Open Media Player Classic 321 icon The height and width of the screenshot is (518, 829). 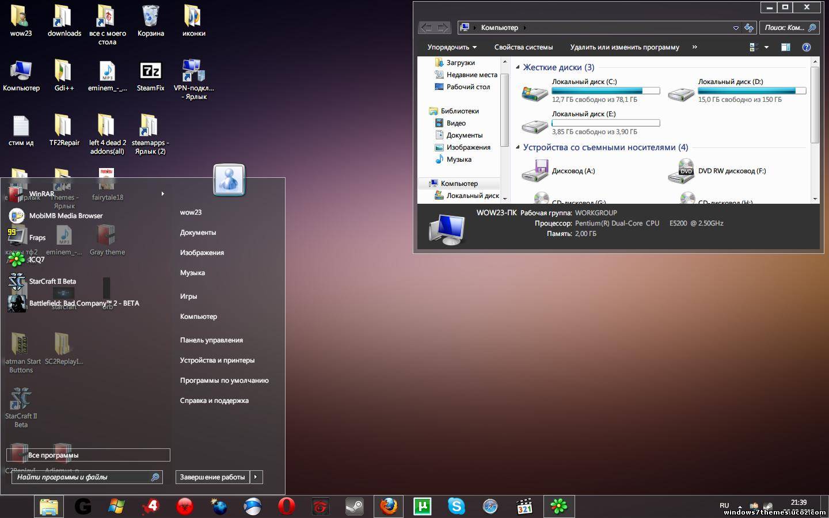point(524,506)
